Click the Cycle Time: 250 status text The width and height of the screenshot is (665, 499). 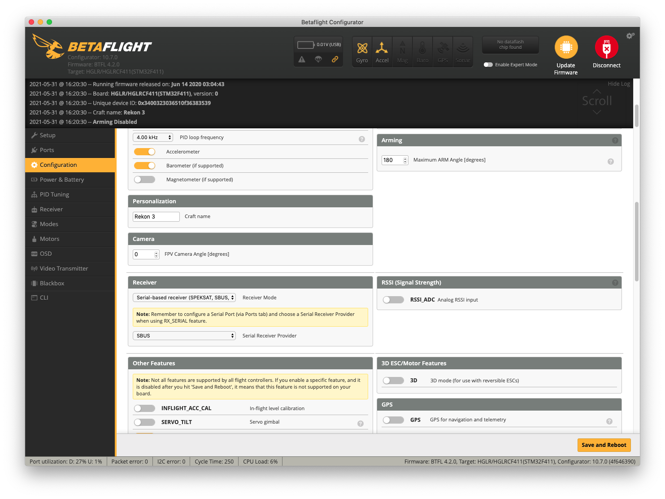(x=214, y=462)
